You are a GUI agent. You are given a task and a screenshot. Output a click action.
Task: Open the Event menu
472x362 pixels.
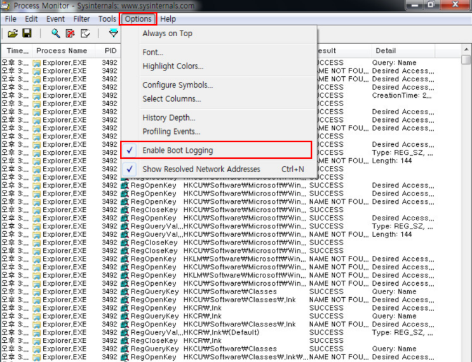55,19
